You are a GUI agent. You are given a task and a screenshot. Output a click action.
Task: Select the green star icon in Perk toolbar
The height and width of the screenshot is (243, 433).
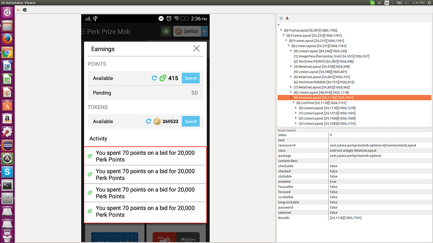point(166,31)
